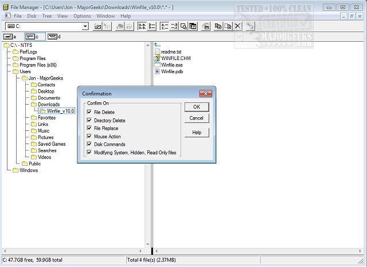The width and height of the screenshot is (367, 267).
Task: Select drive a icon
Action: coord(8,37)
